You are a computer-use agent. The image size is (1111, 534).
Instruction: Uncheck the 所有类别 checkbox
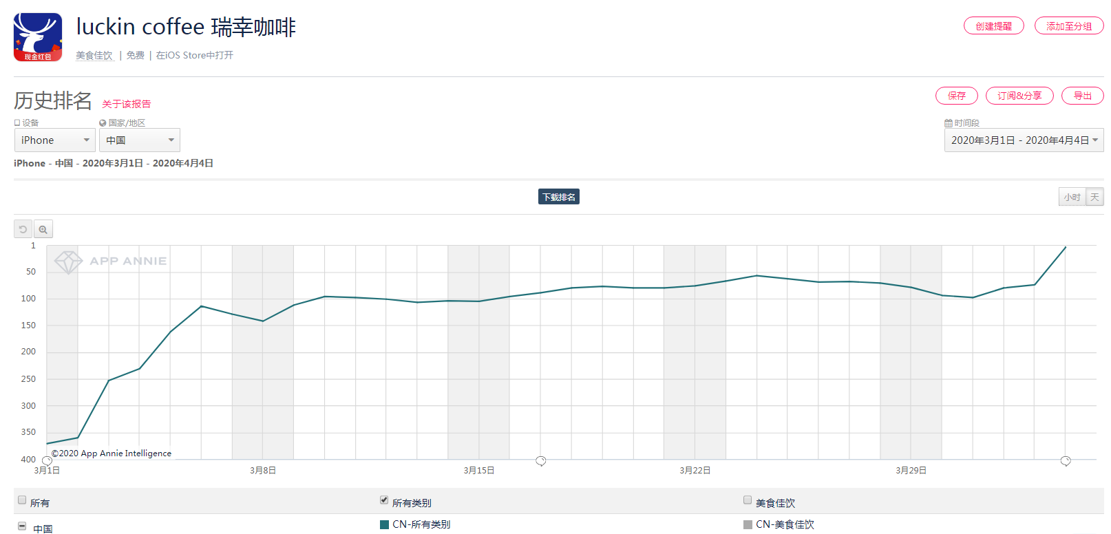(384, 500)
